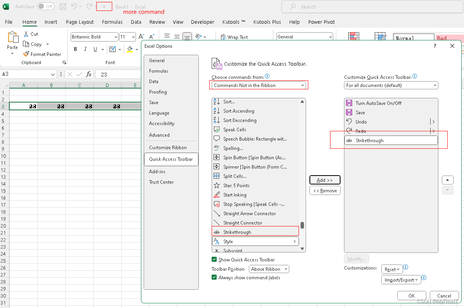Screen dimensions: 464x308
Task: Click the Orientation text angle icon
Action: click(x=198, y=37)
